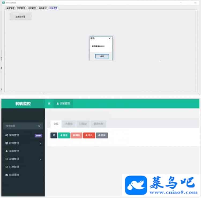Select the last four-character filter tab
The height and width of the screenshot is (198, 201).
[x=98, y=124]
